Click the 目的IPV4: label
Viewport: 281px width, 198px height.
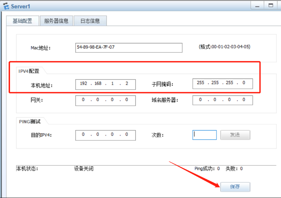(41, 135)
